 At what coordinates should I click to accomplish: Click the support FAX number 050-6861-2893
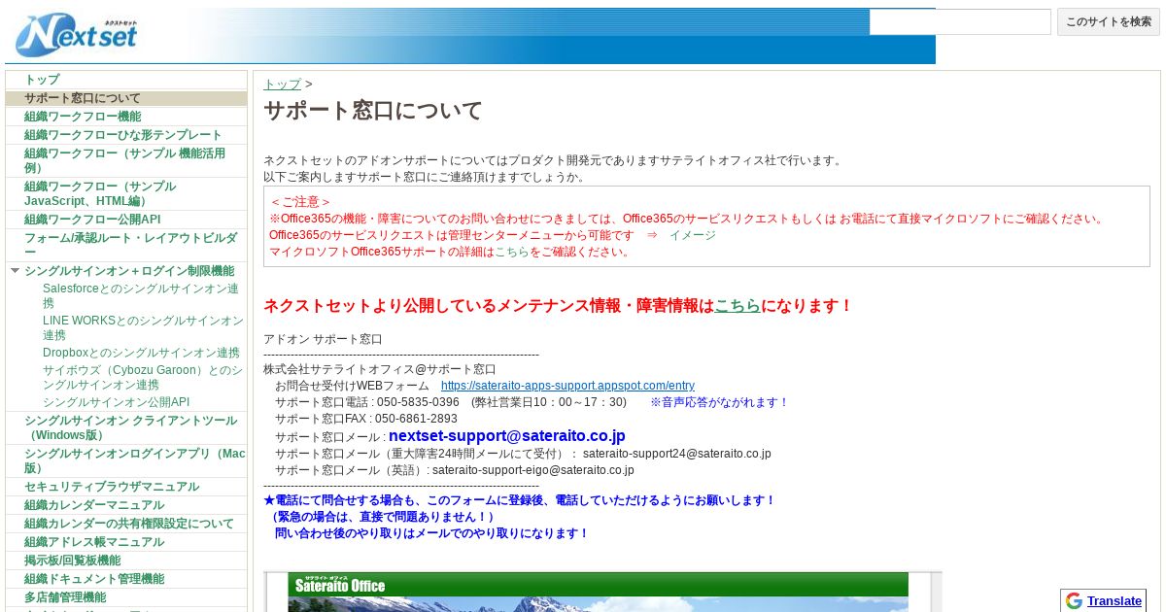click(x=416, y=419)
